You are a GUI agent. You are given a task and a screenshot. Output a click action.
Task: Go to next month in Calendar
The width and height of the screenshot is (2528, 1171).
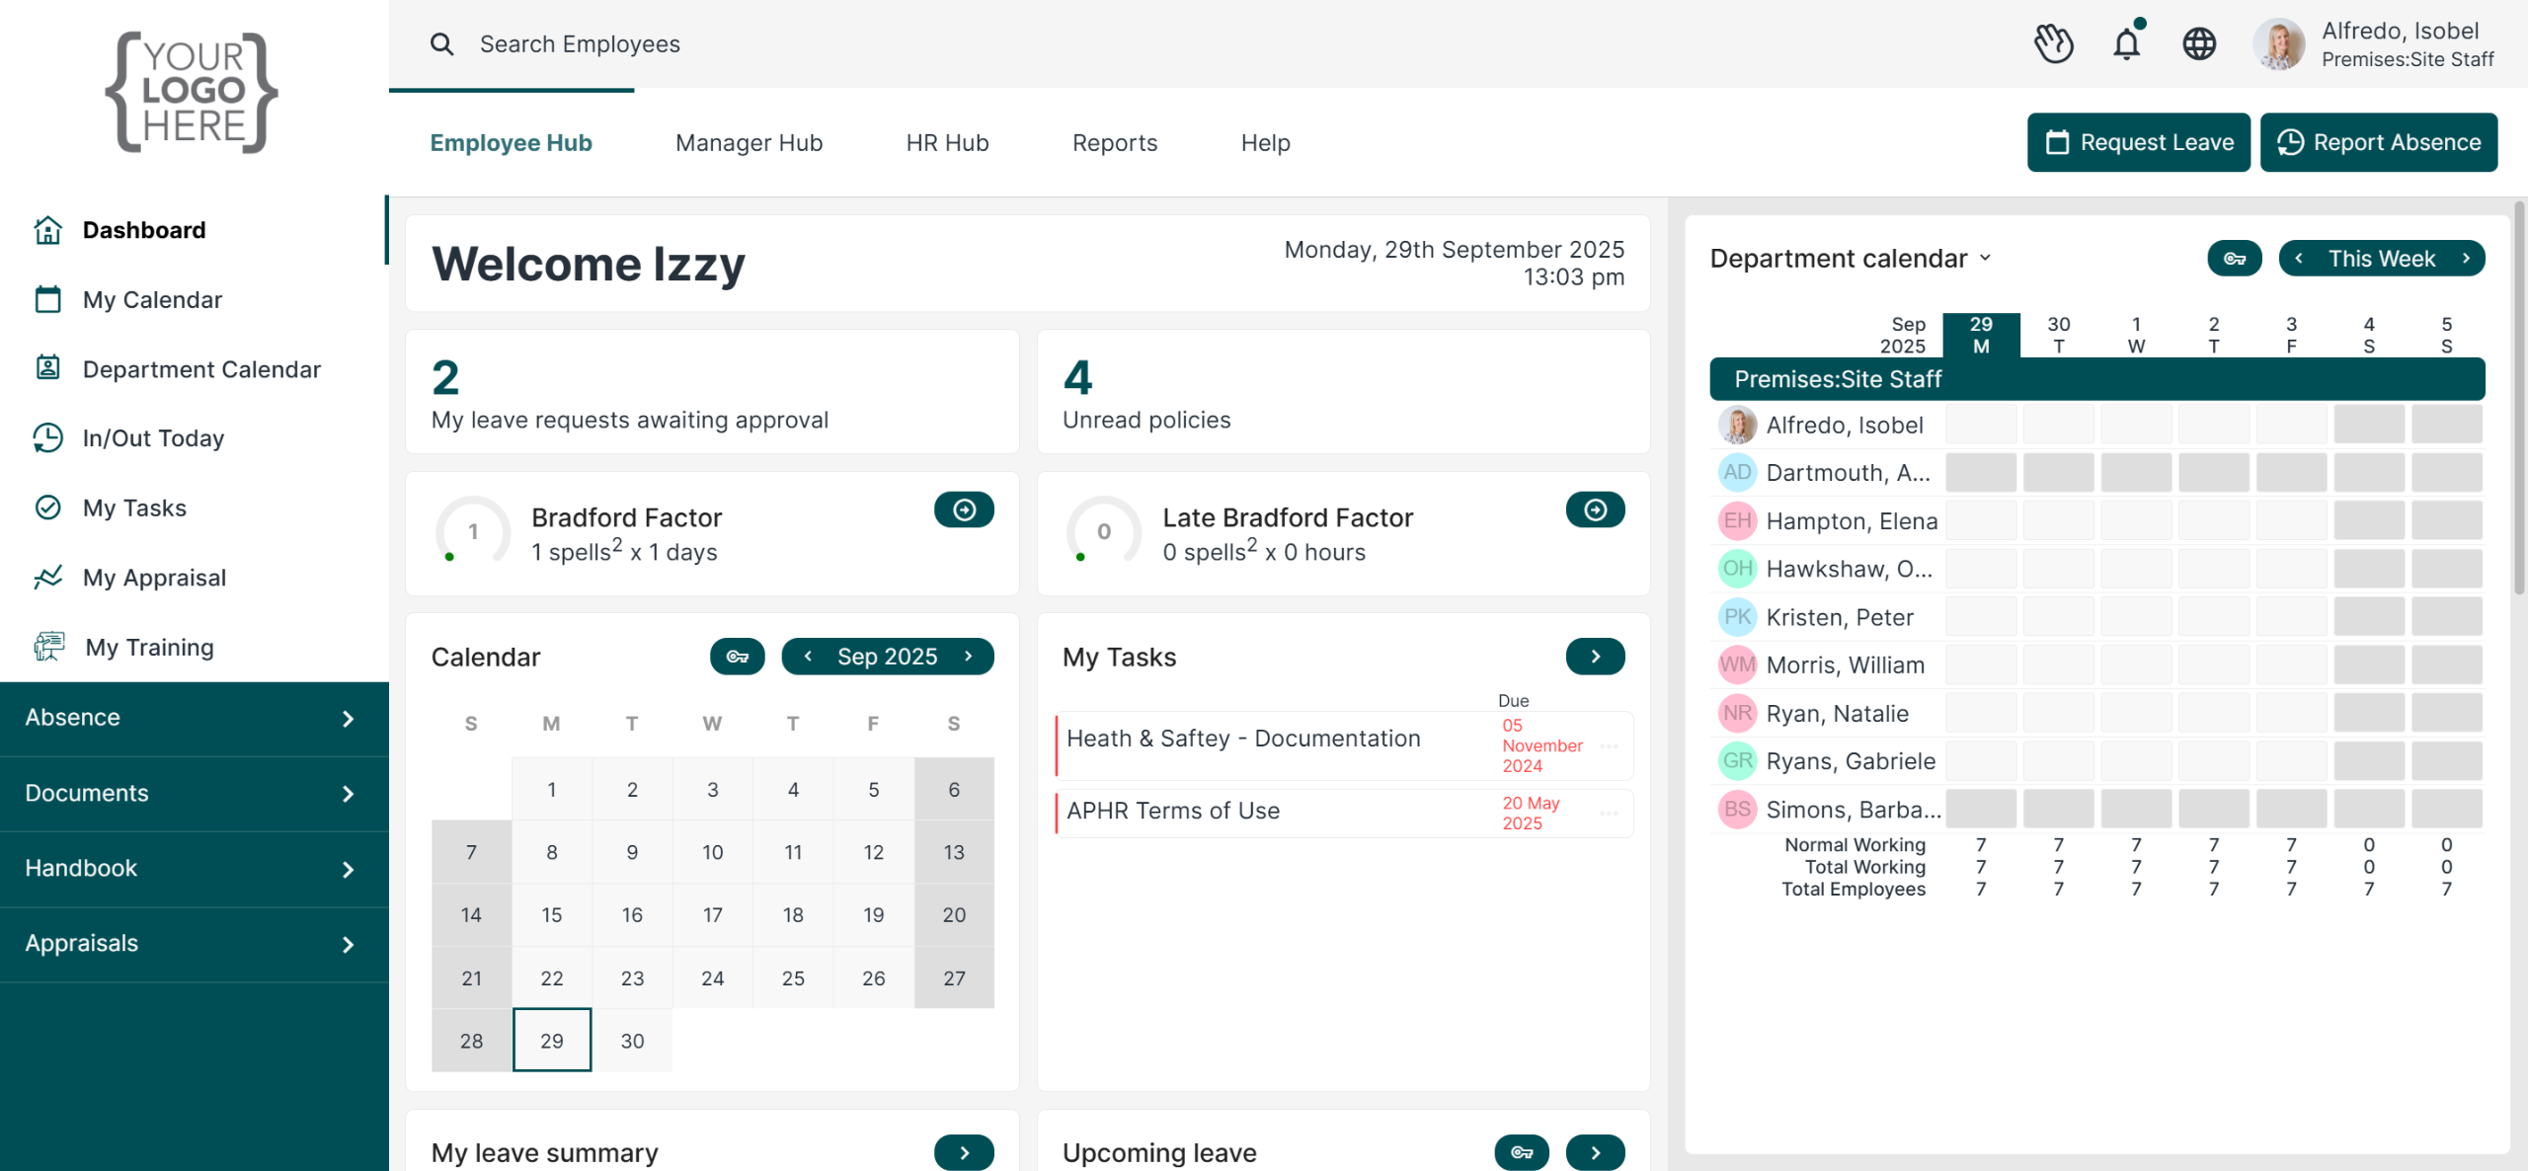(x=969, y=657)
